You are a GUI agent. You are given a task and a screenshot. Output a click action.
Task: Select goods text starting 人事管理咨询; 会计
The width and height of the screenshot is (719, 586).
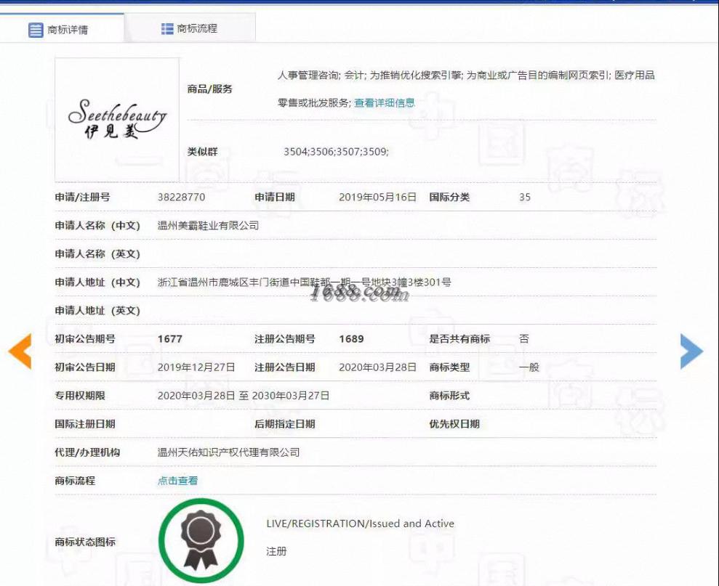(466, 75)
